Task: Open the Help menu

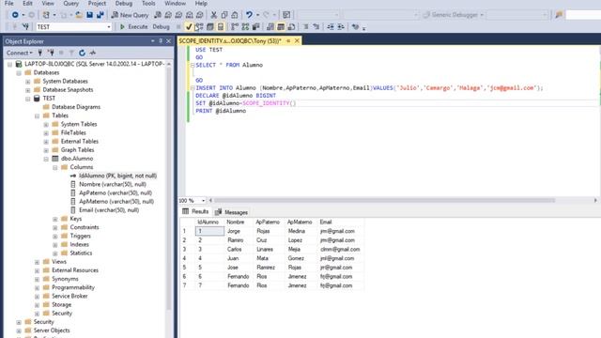Action: (x=201, y=4)
